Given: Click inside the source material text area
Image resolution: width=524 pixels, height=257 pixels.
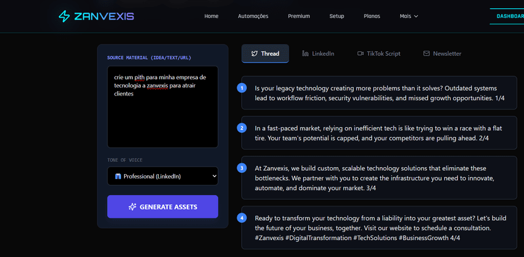Looking at the screenshot, I should coord(163,106).
